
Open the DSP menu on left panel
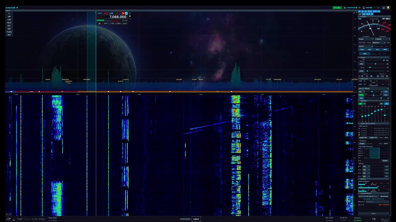click(9, 29)
